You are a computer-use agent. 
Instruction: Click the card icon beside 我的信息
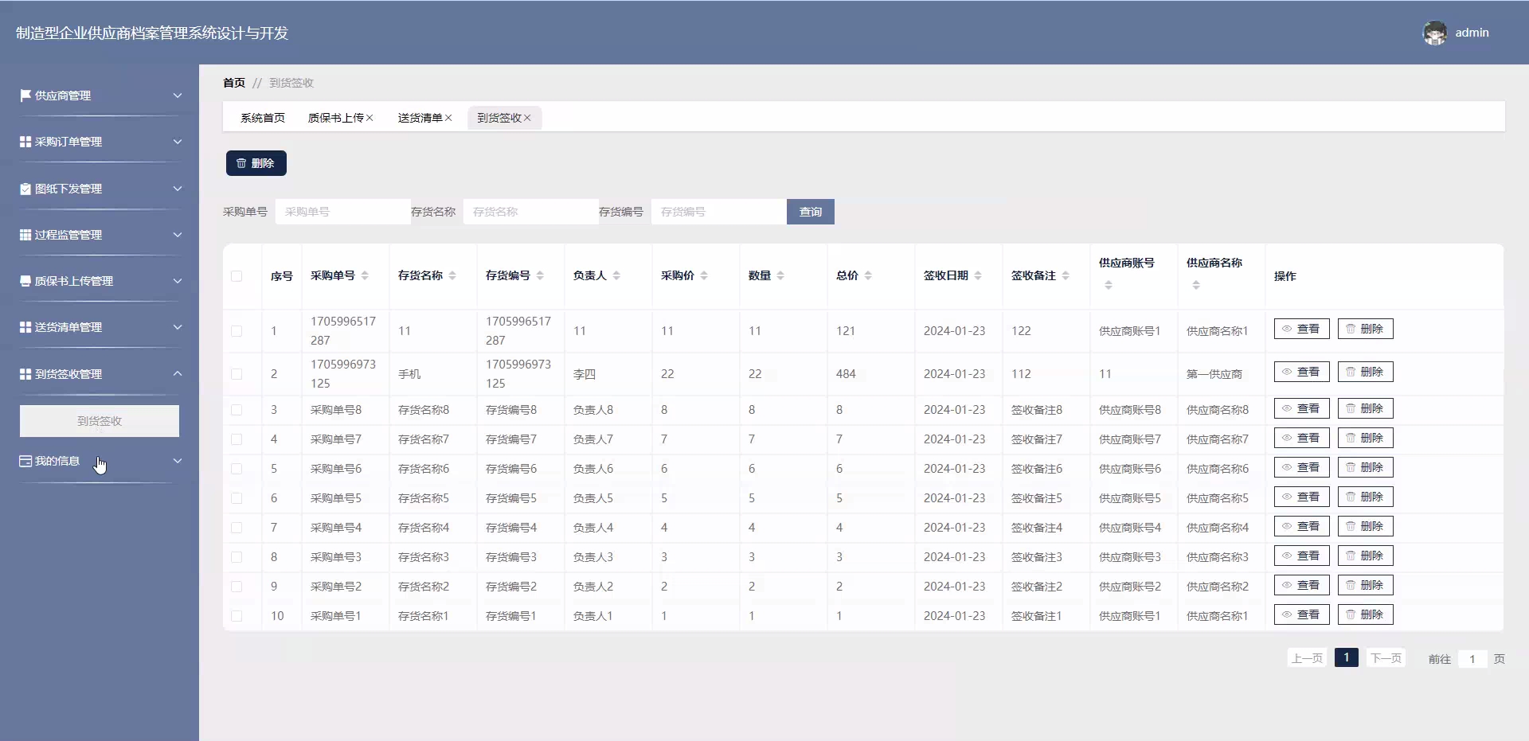tap(25, 461)
